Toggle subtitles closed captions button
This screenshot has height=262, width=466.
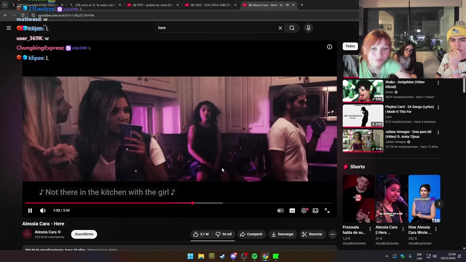click(292, 210)
